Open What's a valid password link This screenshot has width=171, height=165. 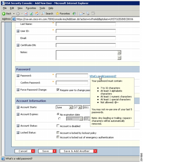tap(103, 76)
